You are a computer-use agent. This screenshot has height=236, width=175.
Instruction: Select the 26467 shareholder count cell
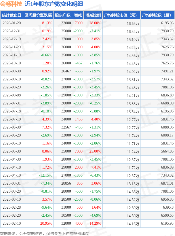66,71
